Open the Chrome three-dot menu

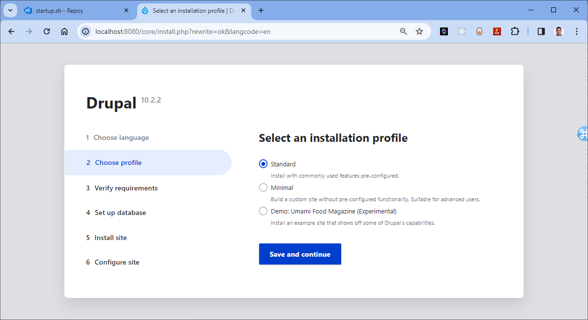coord(577,31)
